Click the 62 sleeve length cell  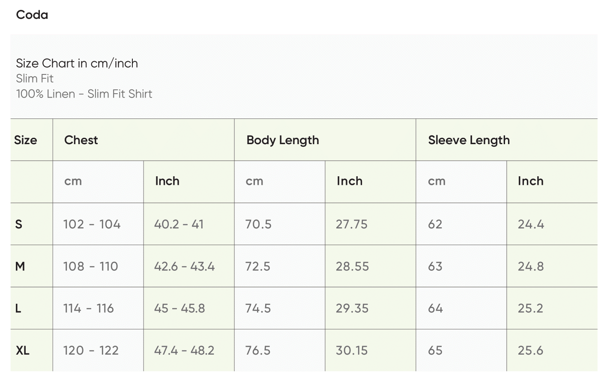point(435,224)
